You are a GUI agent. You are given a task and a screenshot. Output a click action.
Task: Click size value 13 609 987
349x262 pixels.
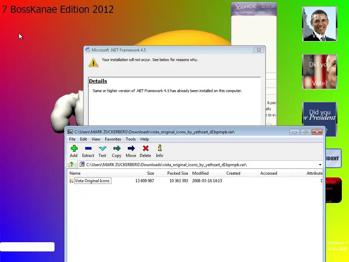point(145,181)
